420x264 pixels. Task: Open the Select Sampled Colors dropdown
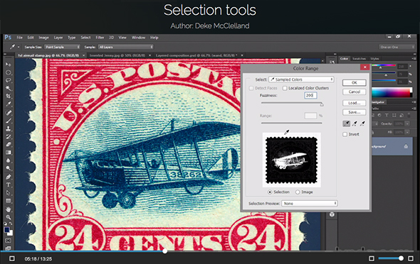pos(301,79)
